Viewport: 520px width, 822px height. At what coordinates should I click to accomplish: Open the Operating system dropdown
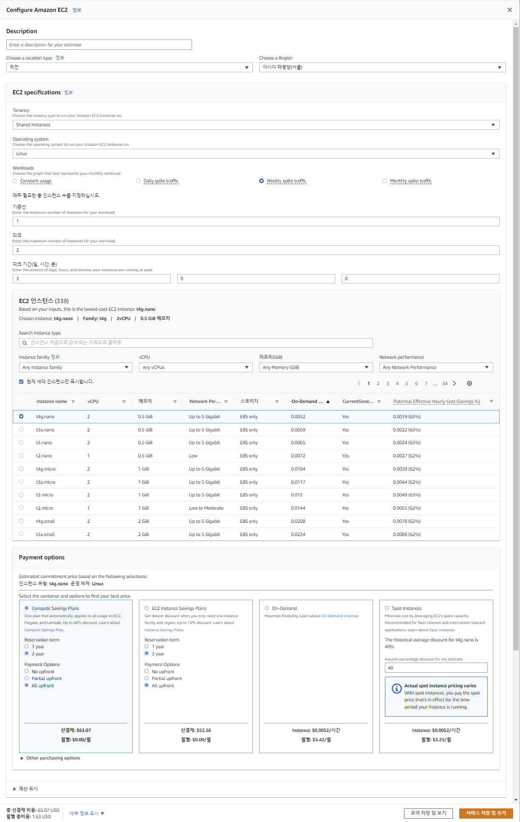click(256, 154)
